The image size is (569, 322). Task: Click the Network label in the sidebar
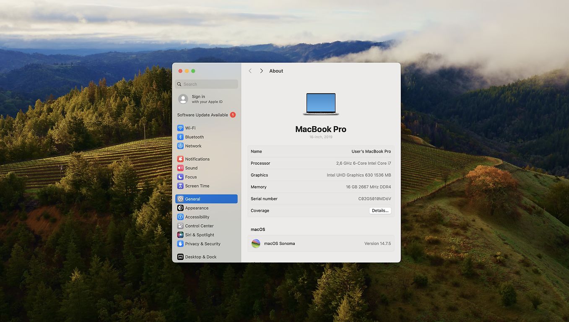(x=193, y=146)
